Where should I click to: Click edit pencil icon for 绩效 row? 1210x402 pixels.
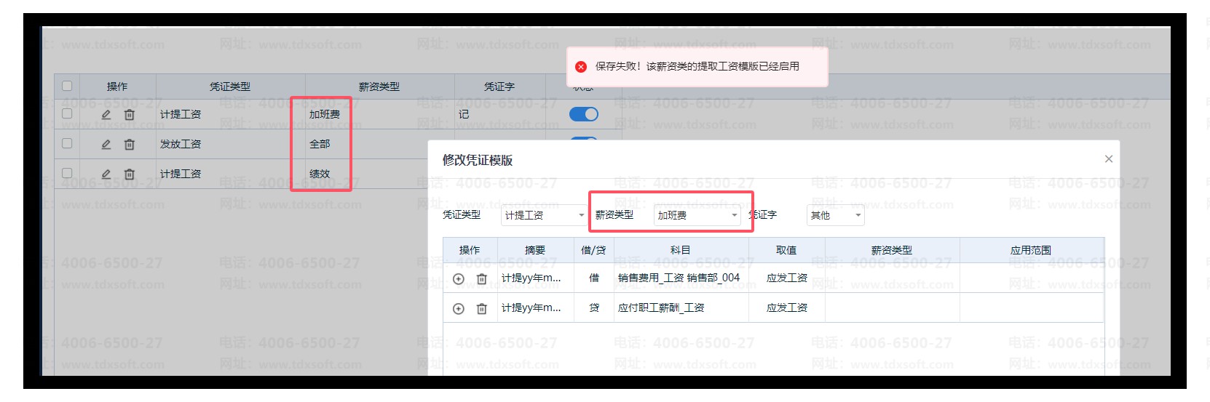[106, 174]
